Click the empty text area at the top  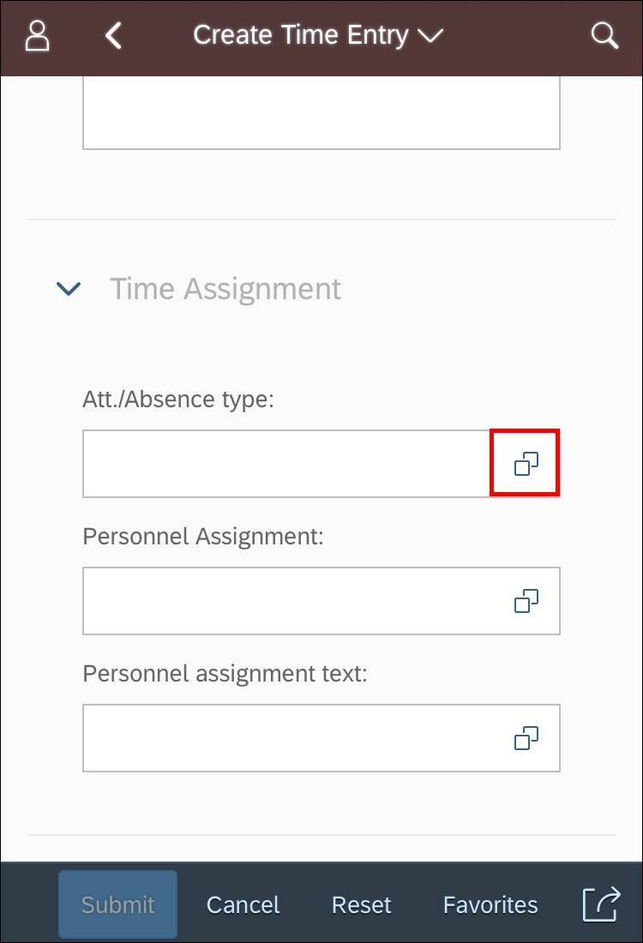[321, 111]
